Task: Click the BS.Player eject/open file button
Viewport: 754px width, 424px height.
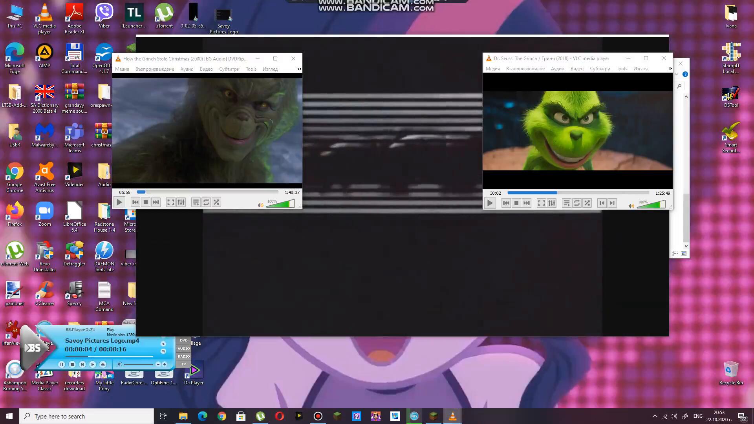Action: click(103, 364)
